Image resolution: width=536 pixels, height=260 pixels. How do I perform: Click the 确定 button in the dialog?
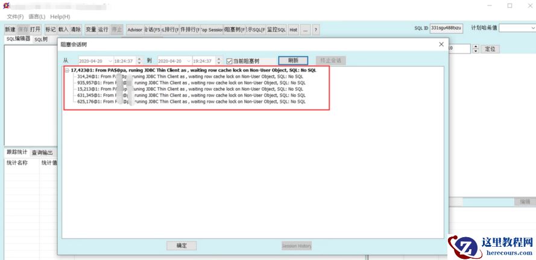tap(181, 246)
